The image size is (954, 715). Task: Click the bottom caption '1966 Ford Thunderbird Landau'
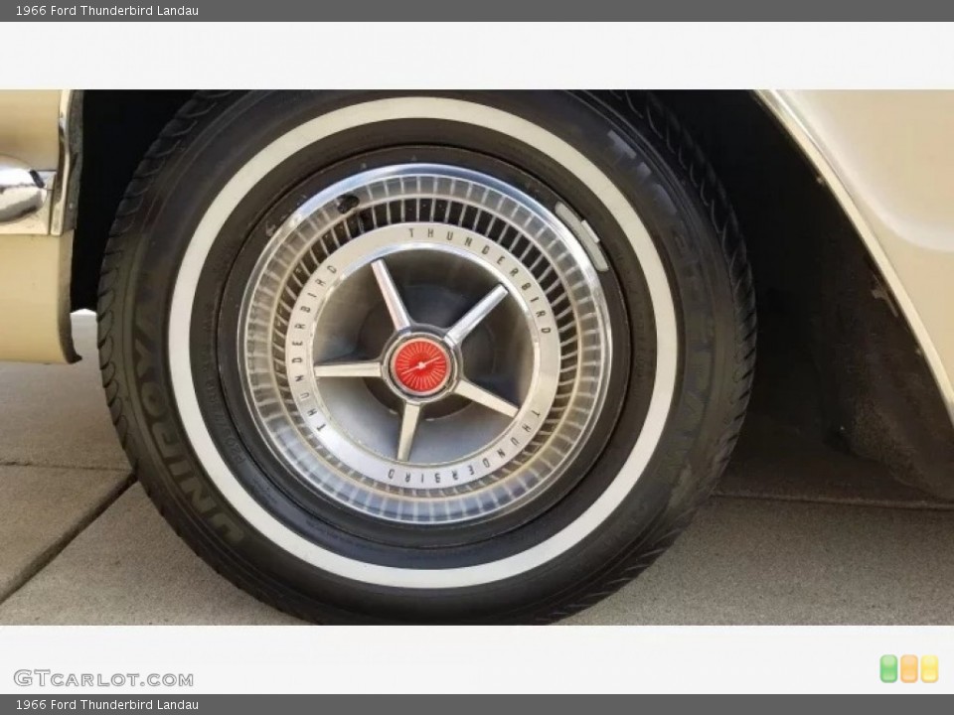(107, 705)
